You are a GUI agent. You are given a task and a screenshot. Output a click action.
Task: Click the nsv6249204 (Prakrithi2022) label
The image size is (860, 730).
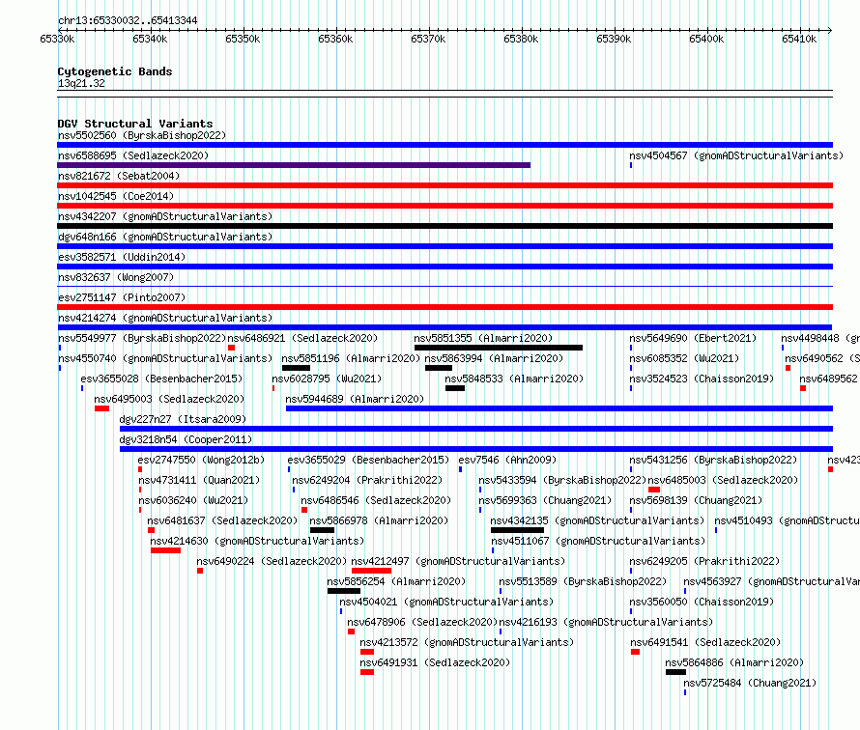click(367, 480)
